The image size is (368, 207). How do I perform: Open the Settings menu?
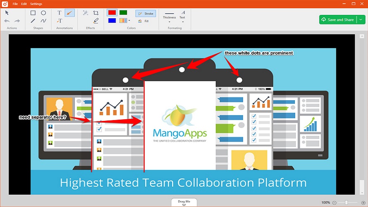click(x=36, y=3)
